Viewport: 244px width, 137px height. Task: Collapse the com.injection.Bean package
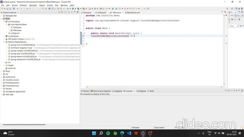click(x=7, y=24)
